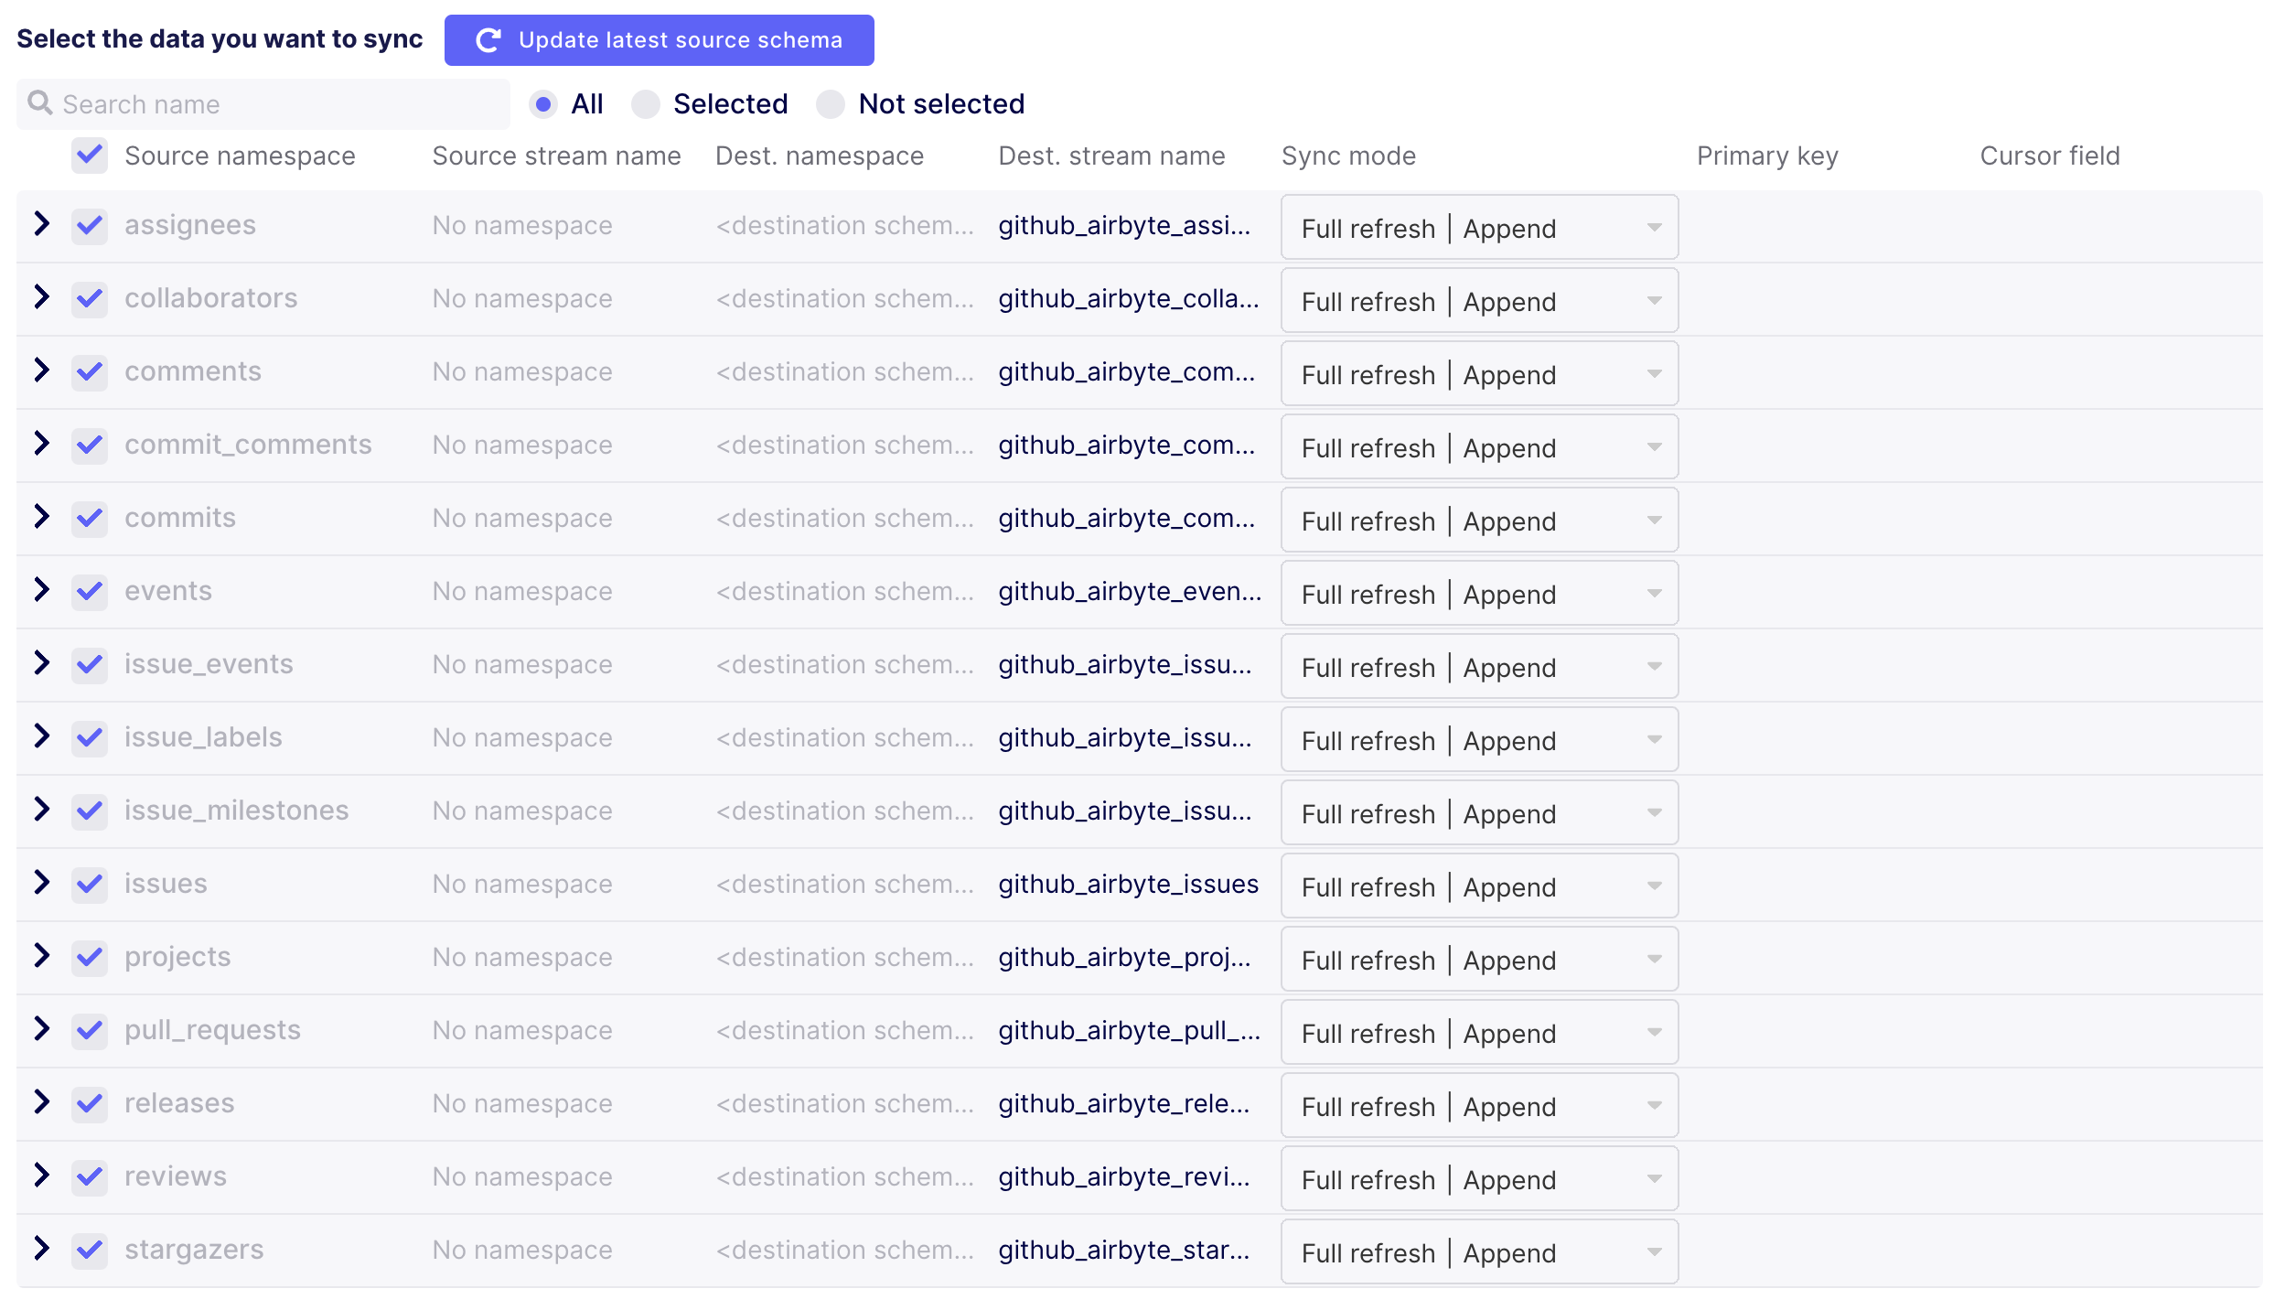Expand the commits stream row
Screen dimensions: 2285x1310
click(x=40, y=517)
